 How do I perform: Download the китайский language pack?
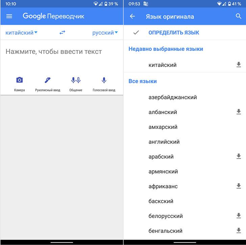coord(239,65)
